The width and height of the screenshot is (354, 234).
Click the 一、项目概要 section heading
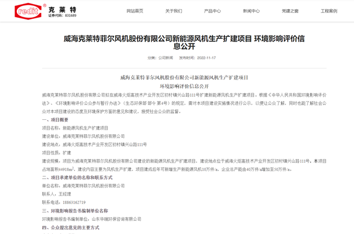coord(55,120)
